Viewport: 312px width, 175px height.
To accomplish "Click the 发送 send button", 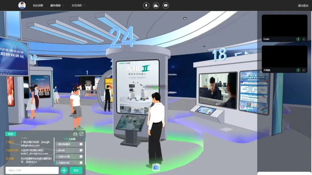I will click(76, 170).
